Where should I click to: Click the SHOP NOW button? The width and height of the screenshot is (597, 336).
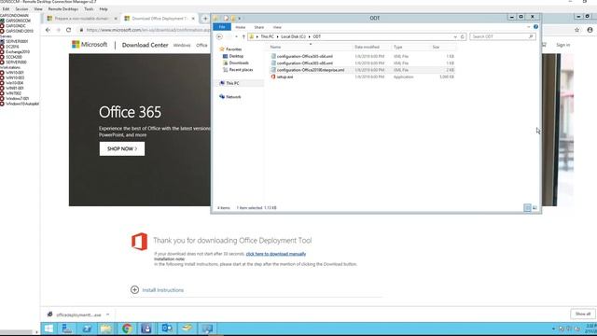coord(122,148)
